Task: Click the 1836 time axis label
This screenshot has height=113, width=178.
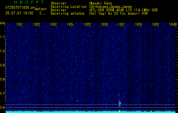Action: click(104, 25)
